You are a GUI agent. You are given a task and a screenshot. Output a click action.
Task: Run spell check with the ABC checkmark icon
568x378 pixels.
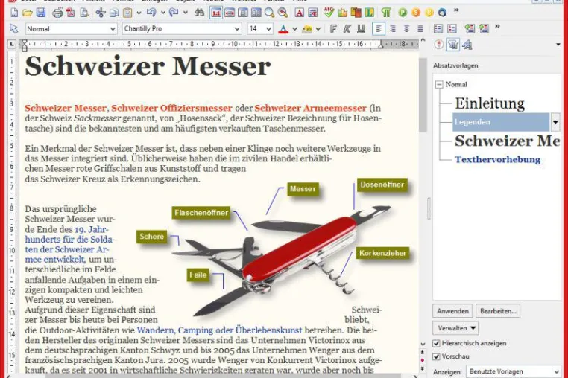point(329,13)
